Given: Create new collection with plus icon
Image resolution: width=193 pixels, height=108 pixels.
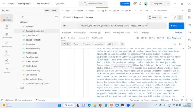Looking at the screenshot, I should tap(17, 17).
